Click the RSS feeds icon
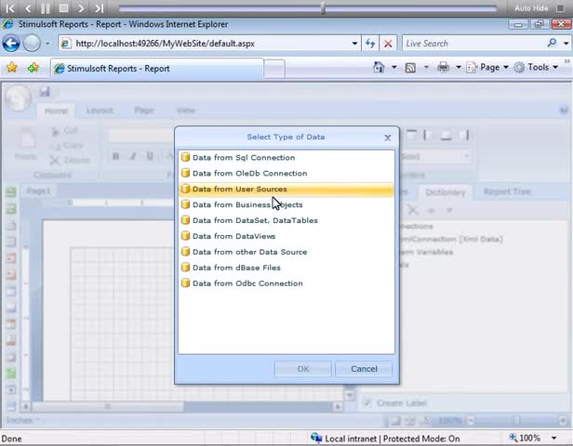The height and width of the screenshot is (446, 573). pyautogui.click(x=410, y=68)
